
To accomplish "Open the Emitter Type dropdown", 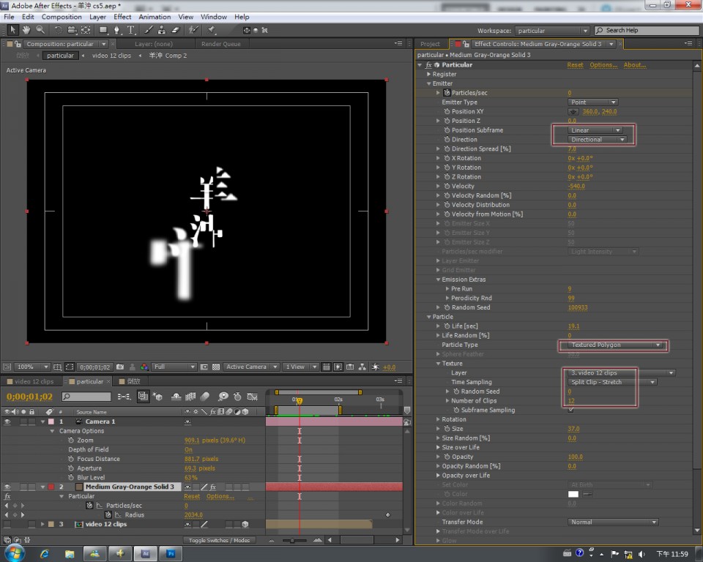I will click(x=593, y=102).
